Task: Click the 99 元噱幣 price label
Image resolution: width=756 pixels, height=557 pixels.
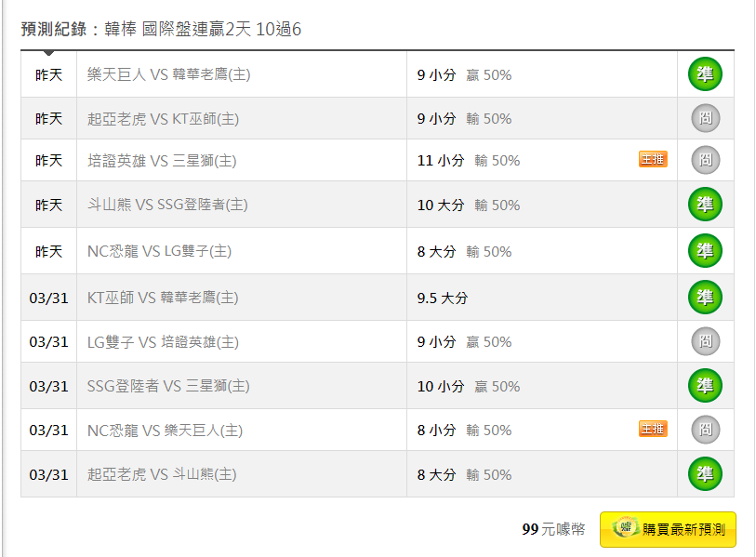Action: [553, 529]
